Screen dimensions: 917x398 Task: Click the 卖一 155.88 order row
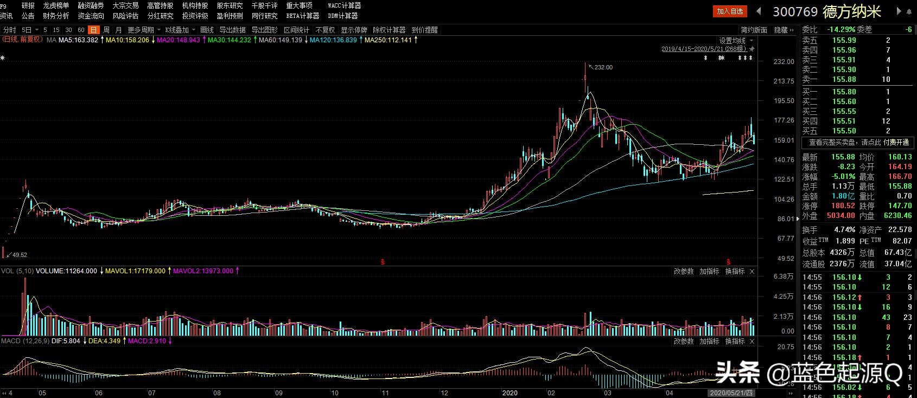click(857, 79)
